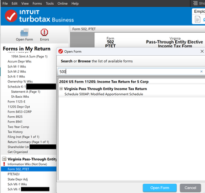Collapse the Virginia Pass-Through Entity tree section
205x193 pixels.
click(4, 159)
